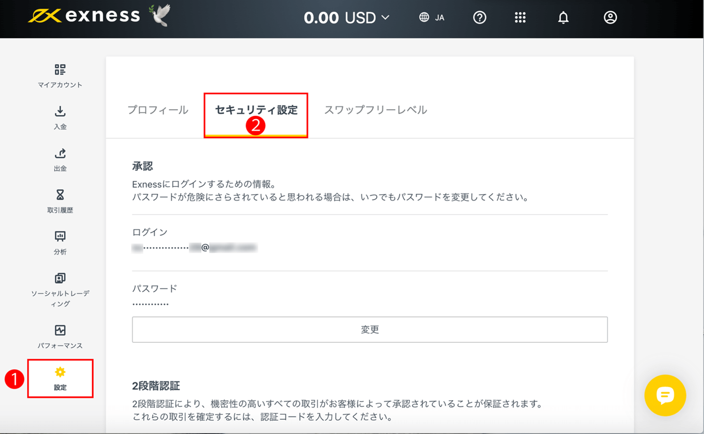Open the notifications bell
Viewport: 704px width, 434px height.
pyautogui.click(x=563, y=18)
